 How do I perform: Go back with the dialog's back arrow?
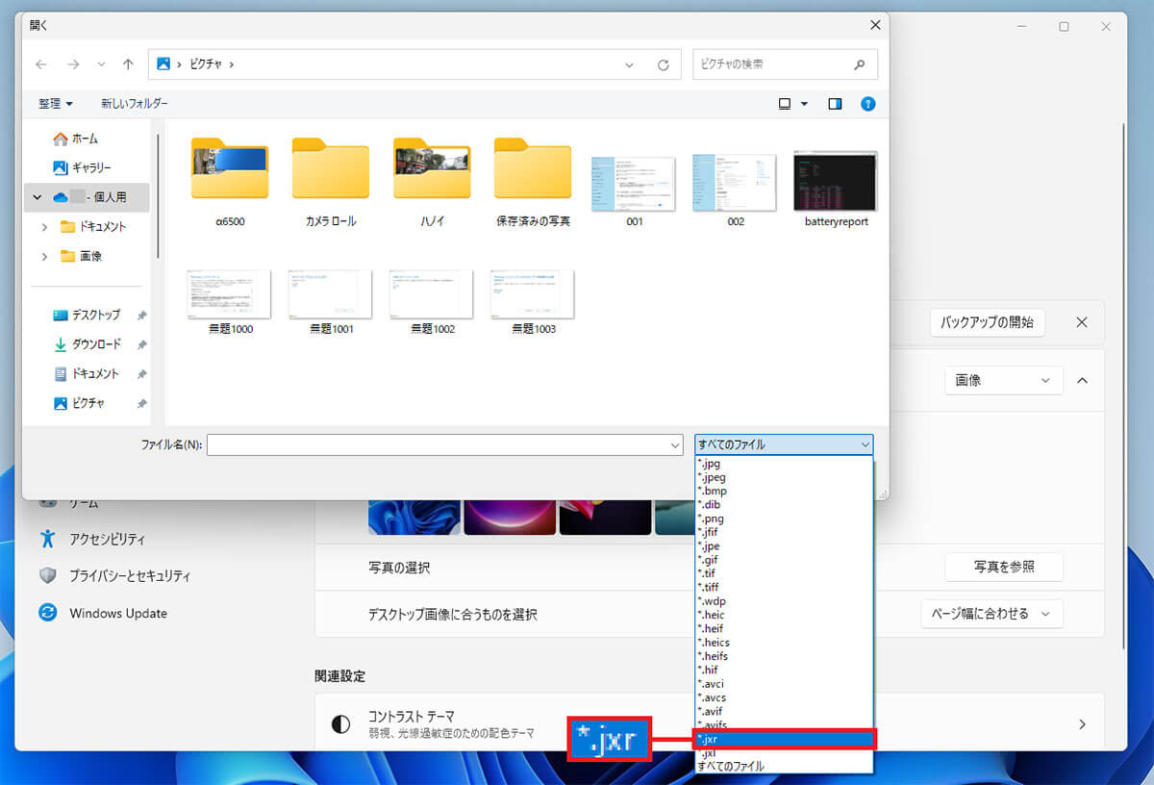click(40, 64)
